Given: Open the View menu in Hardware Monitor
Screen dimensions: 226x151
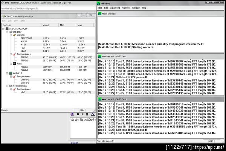Looking at the screenshot, I should click(16, 21).
